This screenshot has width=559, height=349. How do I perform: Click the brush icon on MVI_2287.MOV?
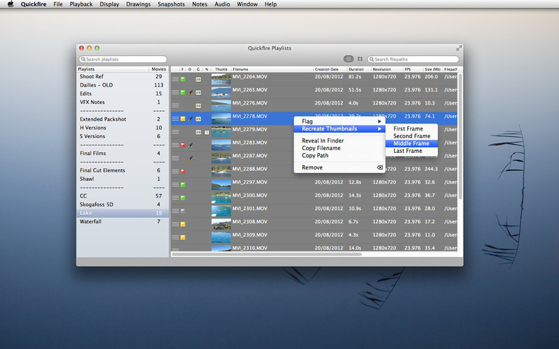point(190,158)
